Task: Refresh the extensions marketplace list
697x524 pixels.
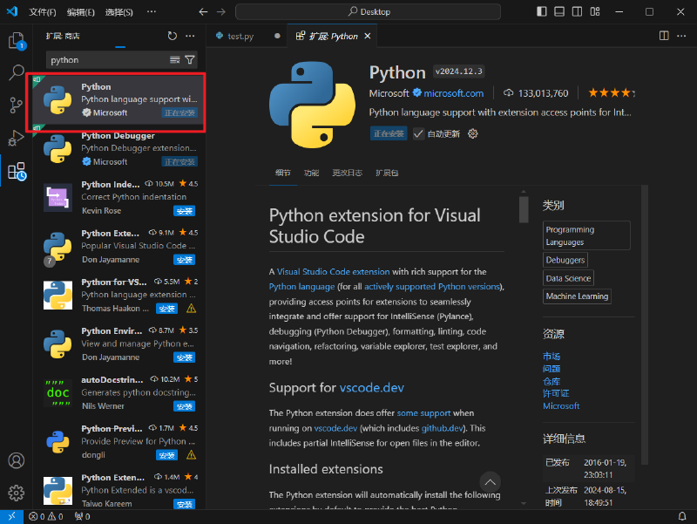Action: [172, 36]
